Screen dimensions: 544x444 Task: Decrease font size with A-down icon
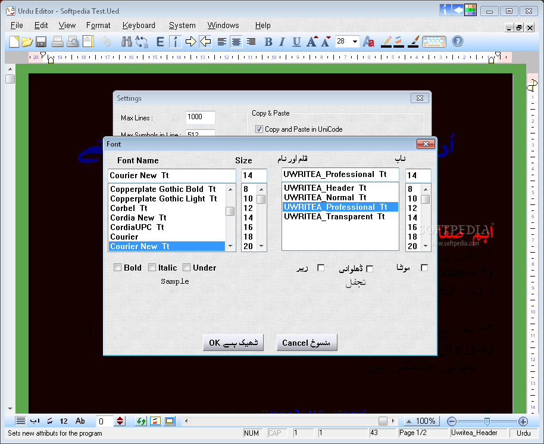[x=326, y=42]
